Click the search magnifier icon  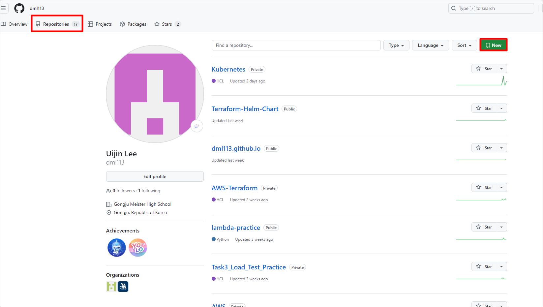click(x=454, y=8)
